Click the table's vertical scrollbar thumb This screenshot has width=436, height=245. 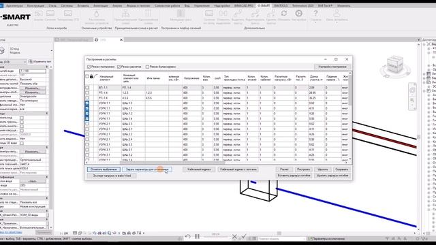(x=349, y=90)
